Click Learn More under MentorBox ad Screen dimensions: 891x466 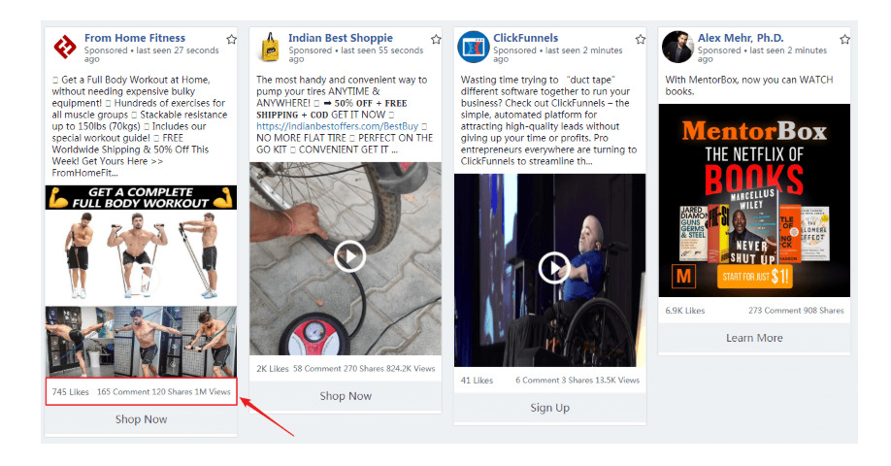[754, 338]
